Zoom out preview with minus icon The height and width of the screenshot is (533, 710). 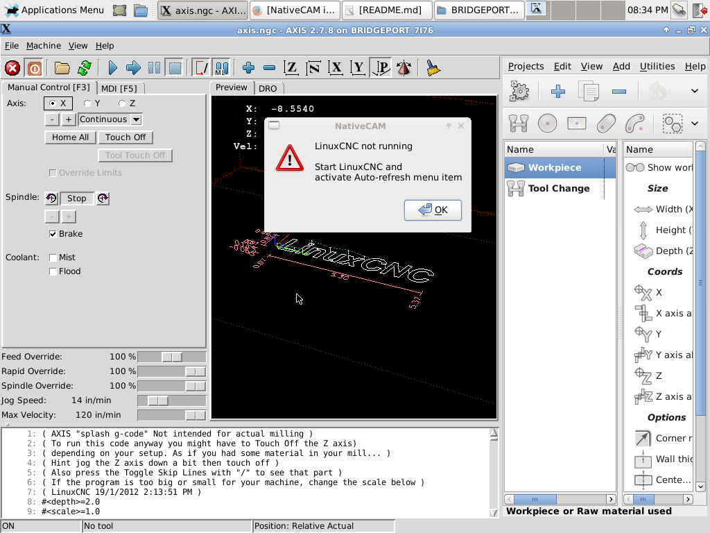click(269, 68)
